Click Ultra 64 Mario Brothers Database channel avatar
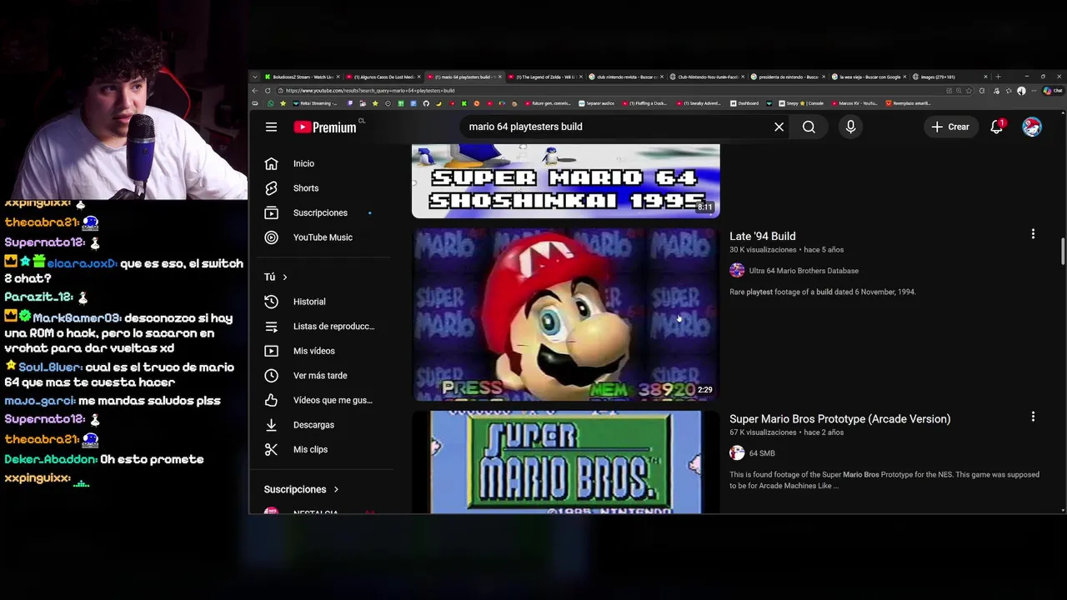This screenshot has height=600, width=1067. tap(737, 270)
